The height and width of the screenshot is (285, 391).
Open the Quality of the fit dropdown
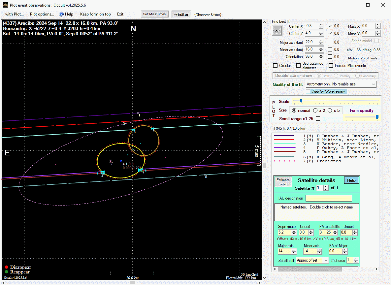(341, 84)
